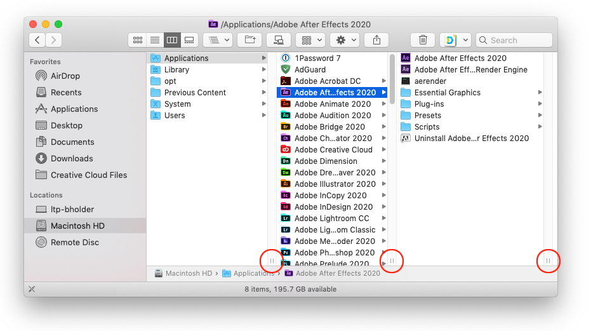
Task: Click Applications in the path bar
Action: pos(248,273)
